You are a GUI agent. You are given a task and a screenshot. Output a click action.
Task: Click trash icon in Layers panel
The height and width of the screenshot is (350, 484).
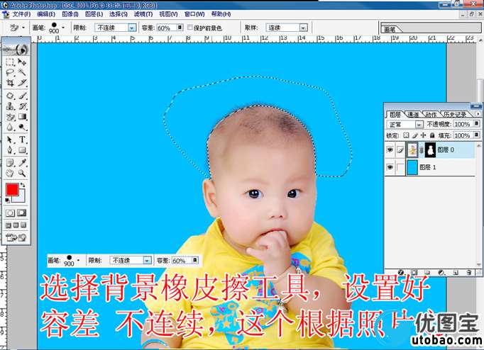point(468,272)
